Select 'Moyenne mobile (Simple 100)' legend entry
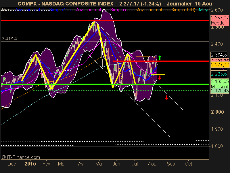 point(165,10)
